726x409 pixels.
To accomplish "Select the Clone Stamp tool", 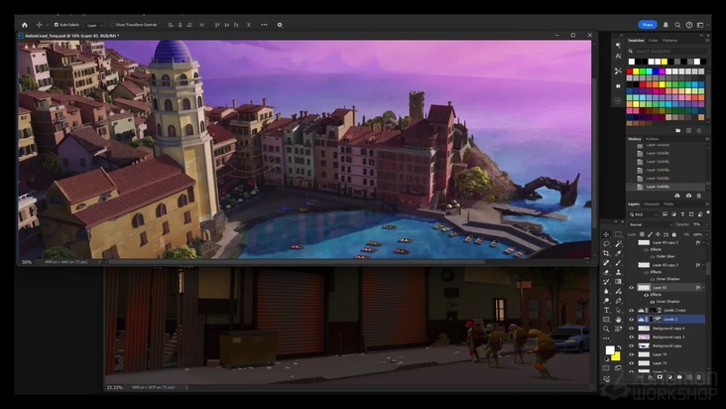I will pos(618,272).
